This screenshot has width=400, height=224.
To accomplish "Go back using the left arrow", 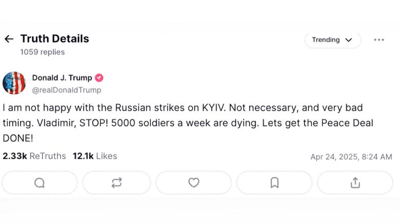I will pos(9,39).
